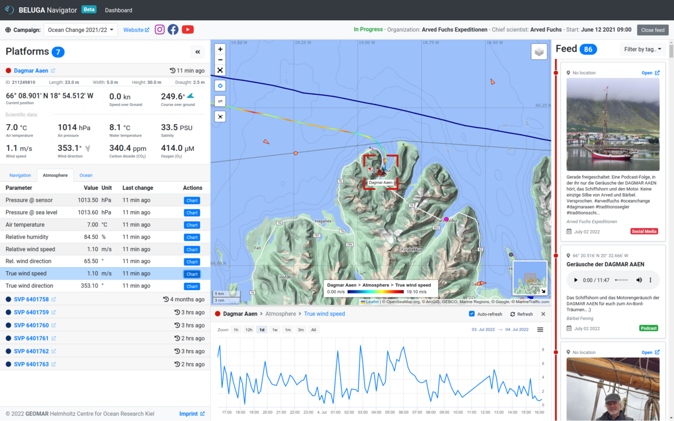Open the campaign's YouTube channel icon
This screenshot has width=674, height=421.
[x=187, y=29]
